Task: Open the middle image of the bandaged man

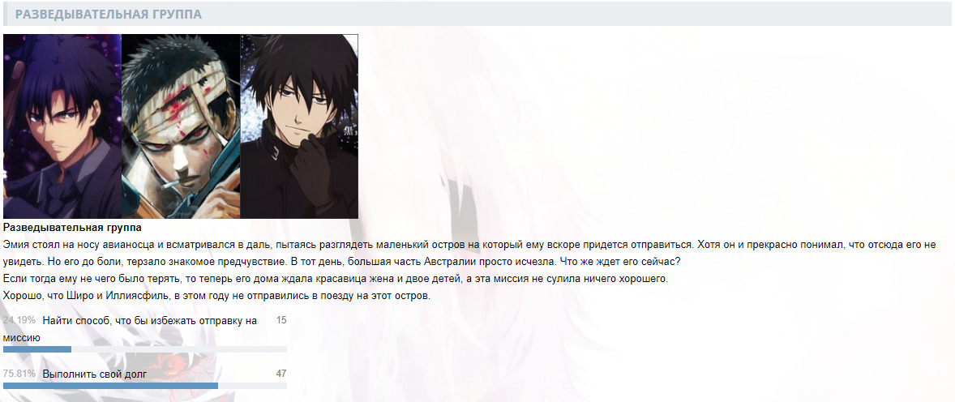Action: tap(181, 126)
